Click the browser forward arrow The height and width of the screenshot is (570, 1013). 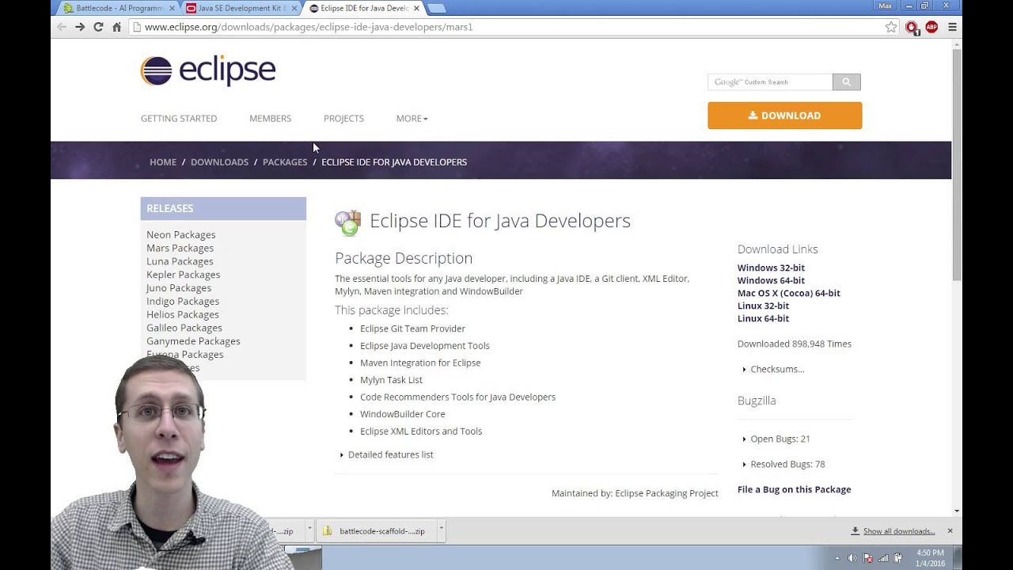[x=80, y=27]
